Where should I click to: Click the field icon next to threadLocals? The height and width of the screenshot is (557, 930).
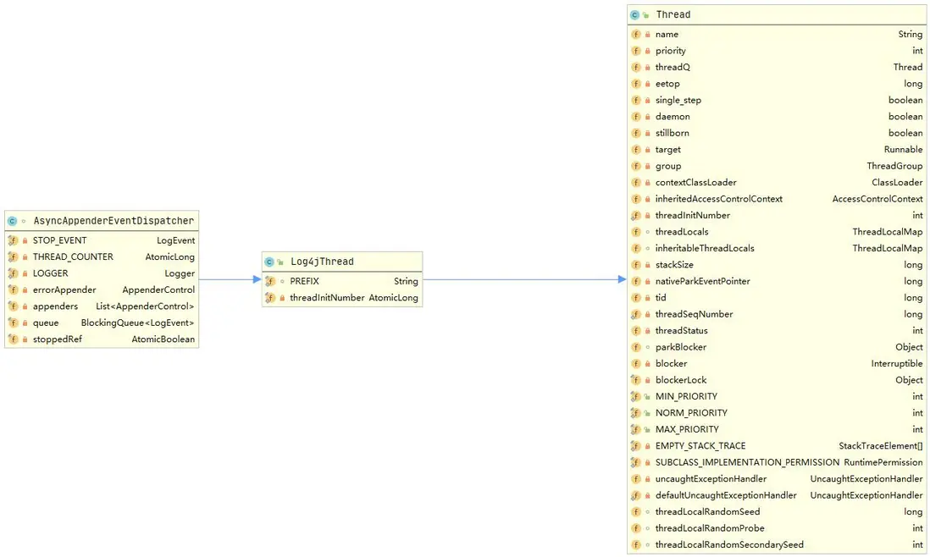636,232
